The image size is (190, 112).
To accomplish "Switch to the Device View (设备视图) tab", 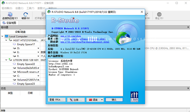I will (9, 23).
